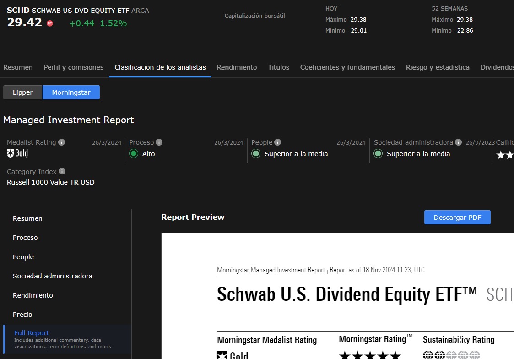Screen dimensions: 514x359
Task: Click the report preview title Schwab U.S. Dividend Equity ETF
Action: tap(347, 294)
